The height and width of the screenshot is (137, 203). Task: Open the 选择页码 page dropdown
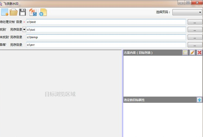[x=187, y=12]
